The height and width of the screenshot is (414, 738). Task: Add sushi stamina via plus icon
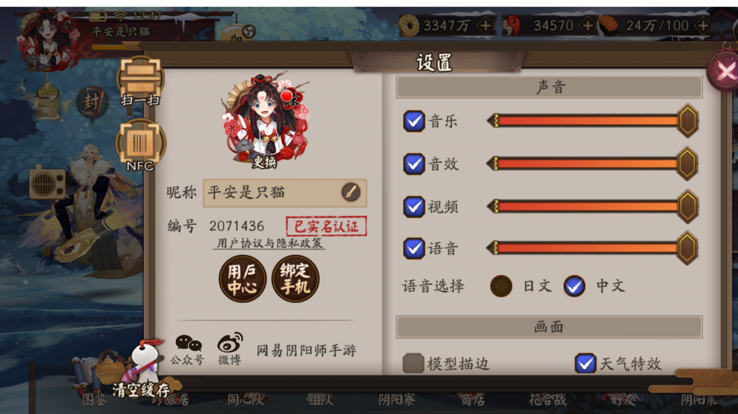[x=703, y=26]
